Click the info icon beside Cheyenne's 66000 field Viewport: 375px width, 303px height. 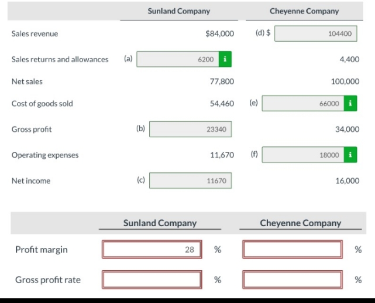[x=350, y=104]
